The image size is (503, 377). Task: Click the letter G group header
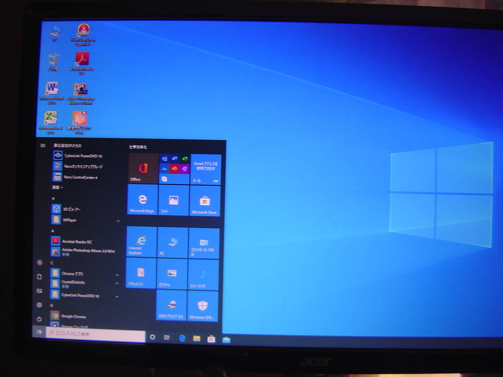52,306
